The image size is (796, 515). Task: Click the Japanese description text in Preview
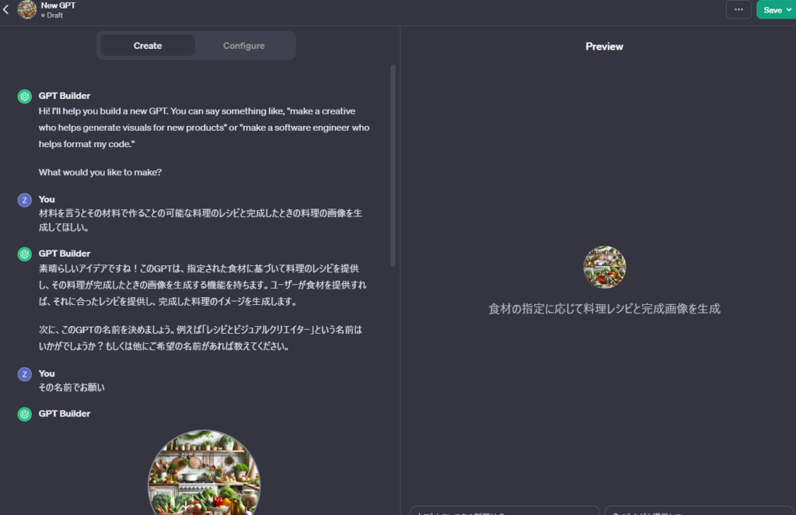tap(604, 309)
